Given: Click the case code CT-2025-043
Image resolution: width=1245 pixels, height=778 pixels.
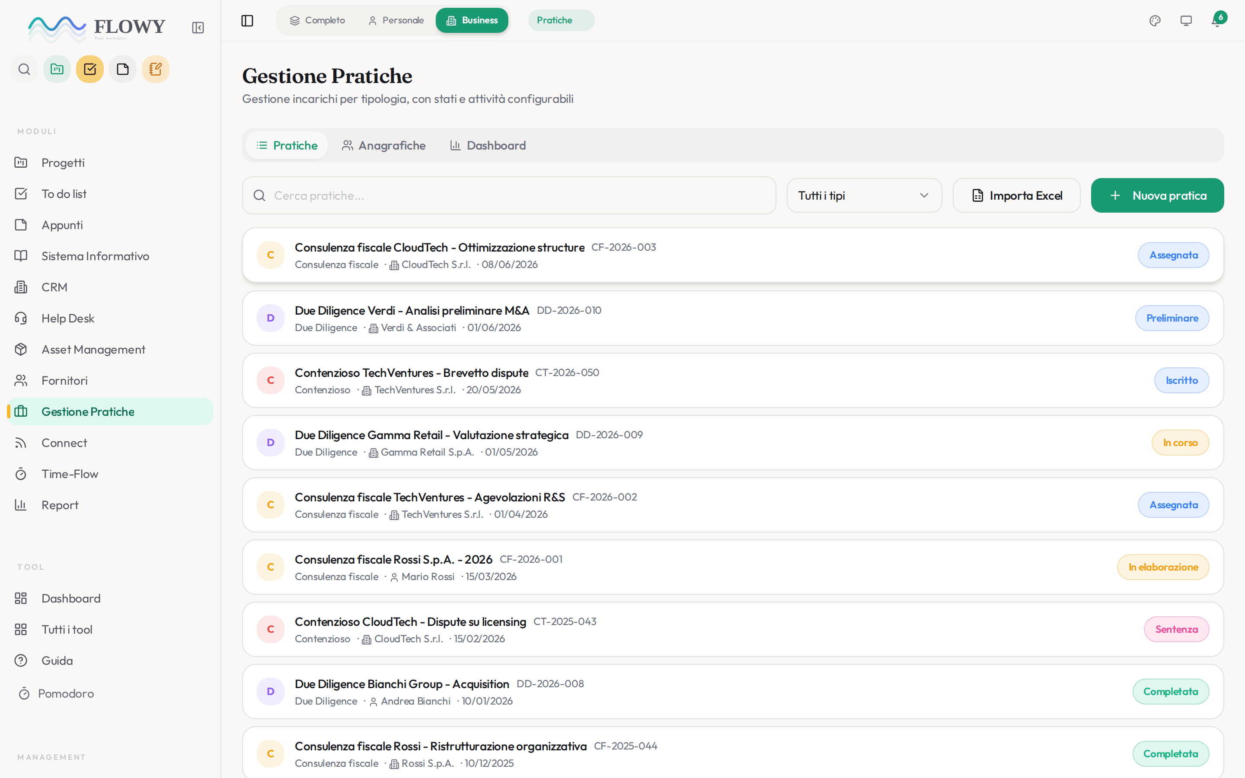Looking at the screenshot, I should [565, 622].
